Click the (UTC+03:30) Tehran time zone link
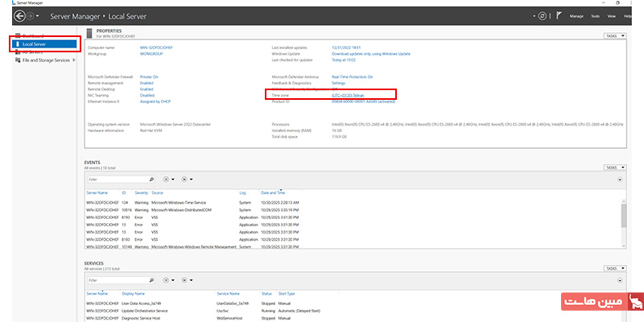The width and height of the screenshot is (644, 322). click(348, 95)
